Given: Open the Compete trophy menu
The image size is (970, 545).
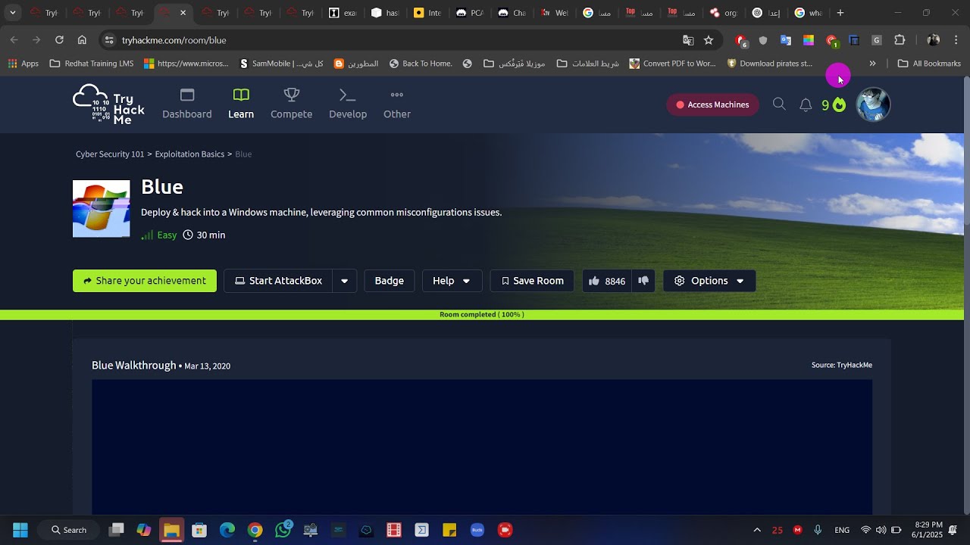Looking at the screenshot, I should (x=292, y=104).
